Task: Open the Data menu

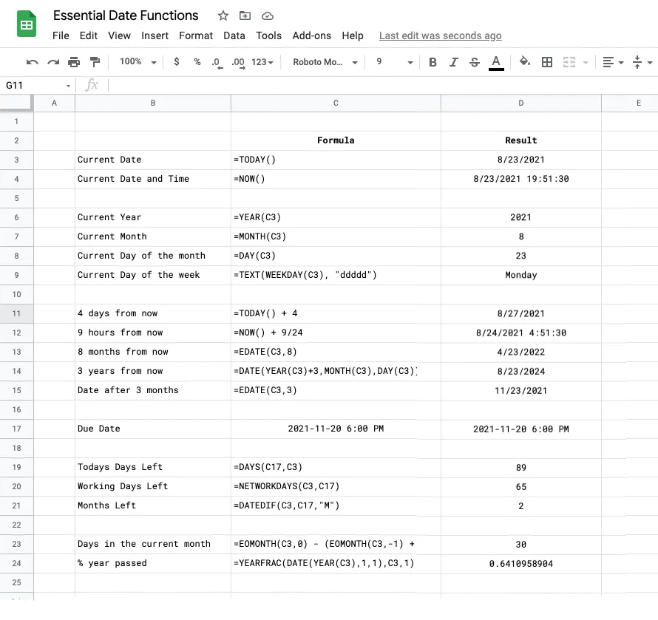Action: [x=234, y=35]
